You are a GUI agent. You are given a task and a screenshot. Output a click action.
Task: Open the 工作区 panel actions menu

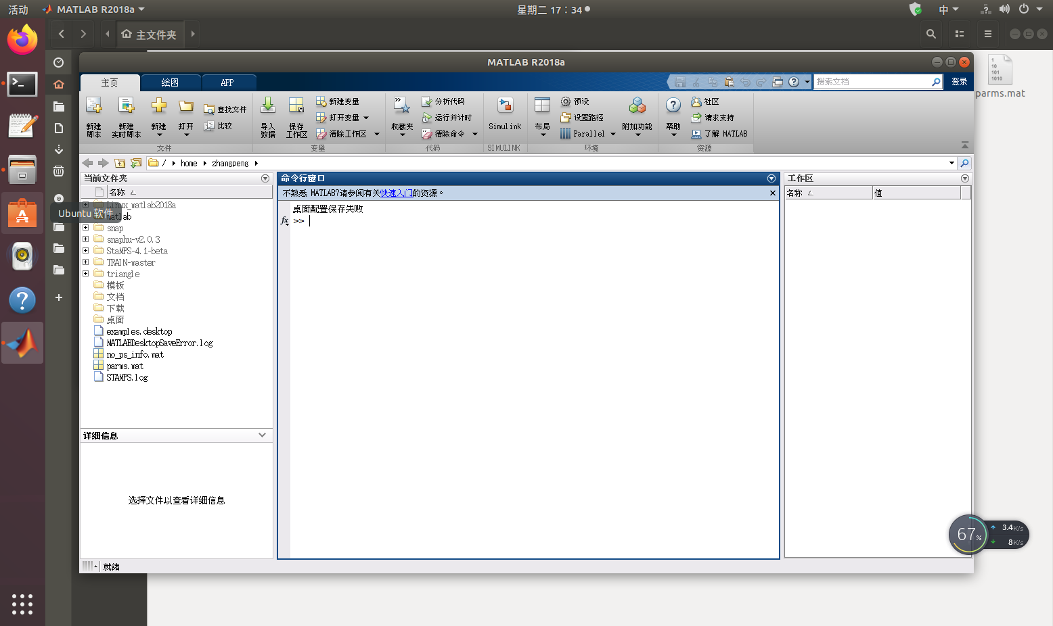point(965,178)
